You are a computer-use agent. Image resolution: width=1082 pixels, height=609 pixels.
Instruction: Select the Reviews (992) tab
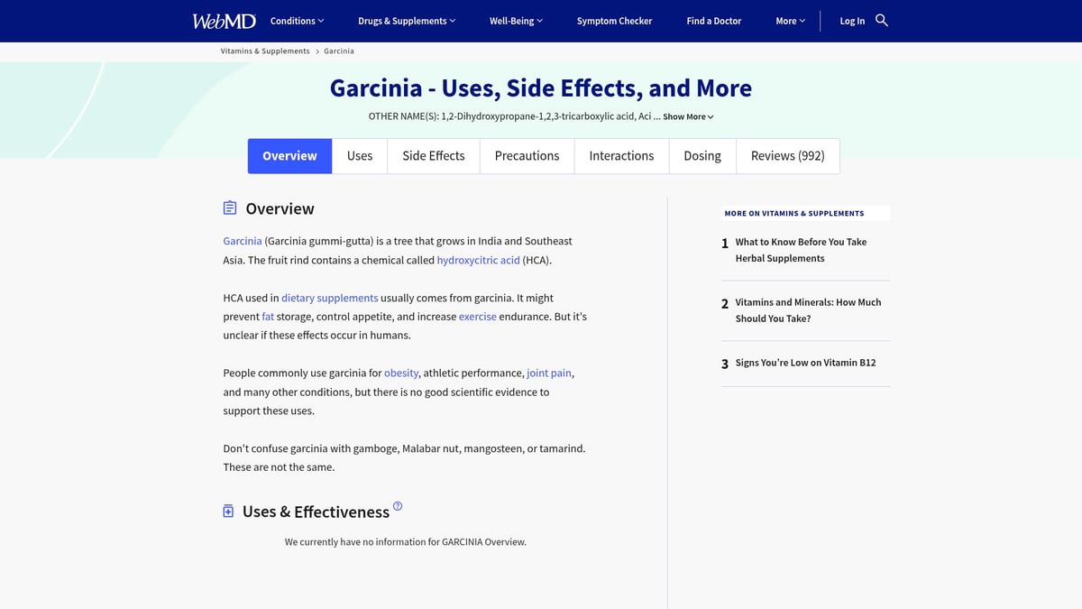click(787, 156)
